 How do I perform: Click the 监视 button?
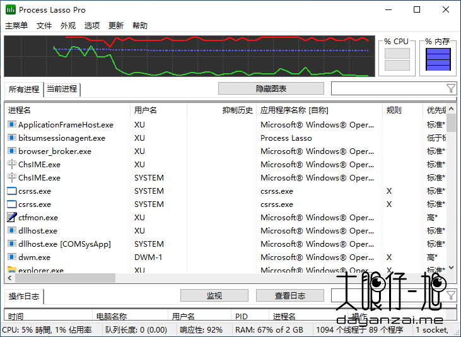coord(214,295)
